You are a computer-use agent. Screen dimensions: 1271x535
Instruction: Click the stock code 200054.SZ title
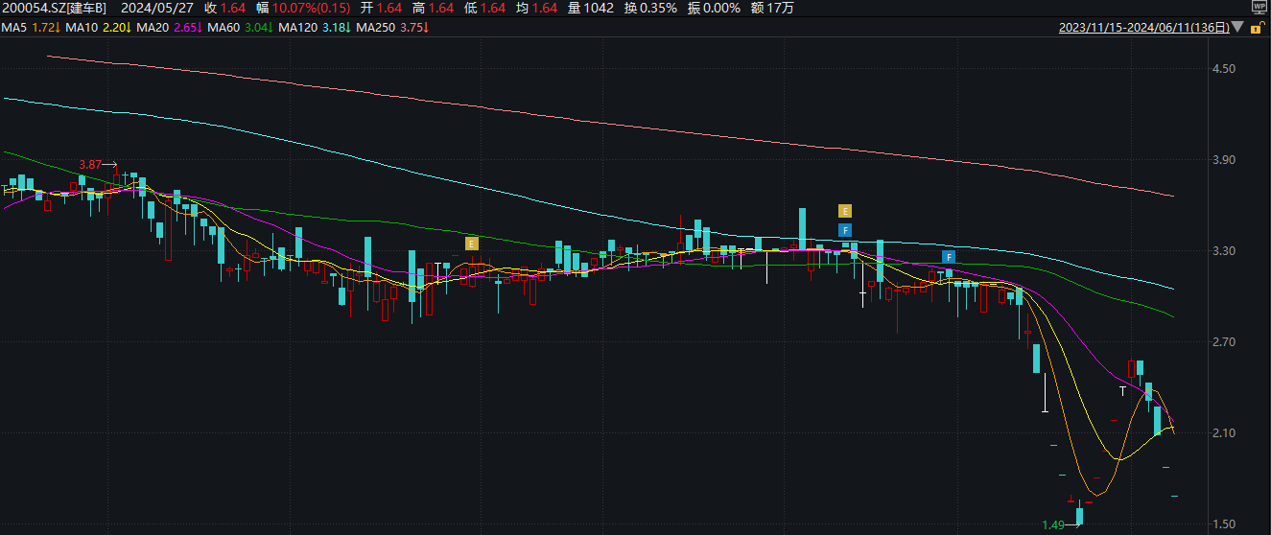[x=53, y=8]
